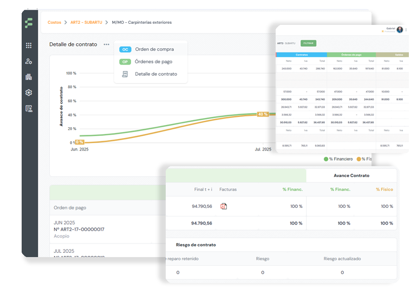Click the buildings icon in sidebar

pyautogui.click(x=29, y=77)
